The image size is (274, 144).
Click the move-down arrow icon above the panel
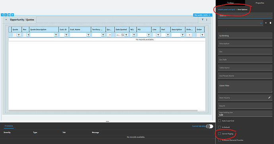tap(6, 15)
